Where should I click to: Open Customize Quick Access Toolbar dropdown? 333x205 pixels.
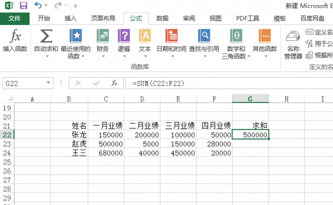pyautogui.click(x=75, y=6)
